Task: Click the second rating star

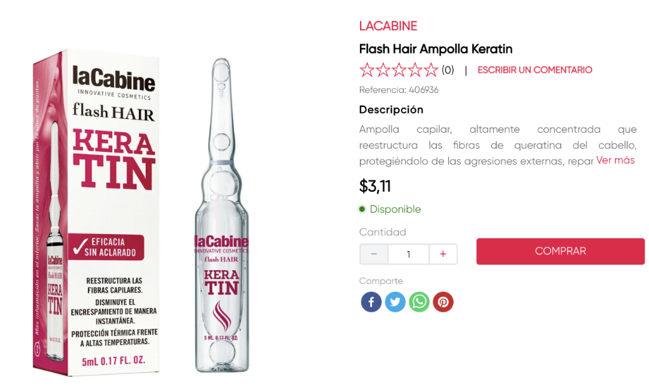Action: pyautogui.click(x=383, y=70)
